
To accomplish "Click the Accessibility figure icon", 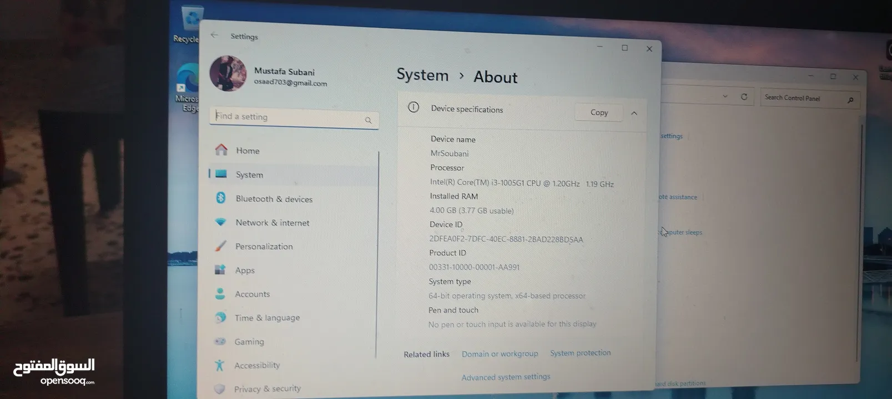I will [219, 365].
